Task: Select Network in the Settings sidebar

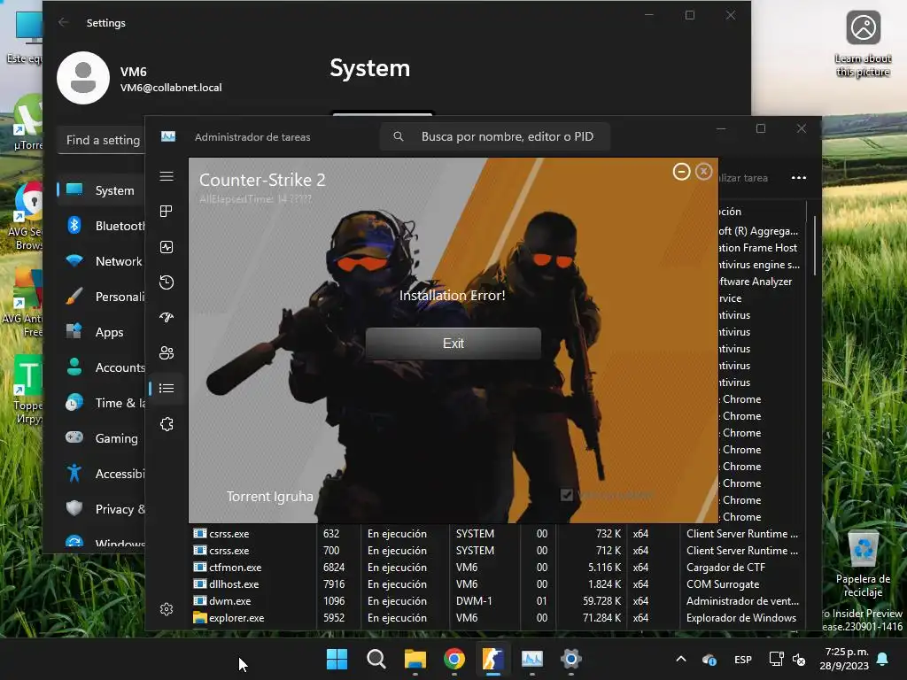Action: point(101,261)
